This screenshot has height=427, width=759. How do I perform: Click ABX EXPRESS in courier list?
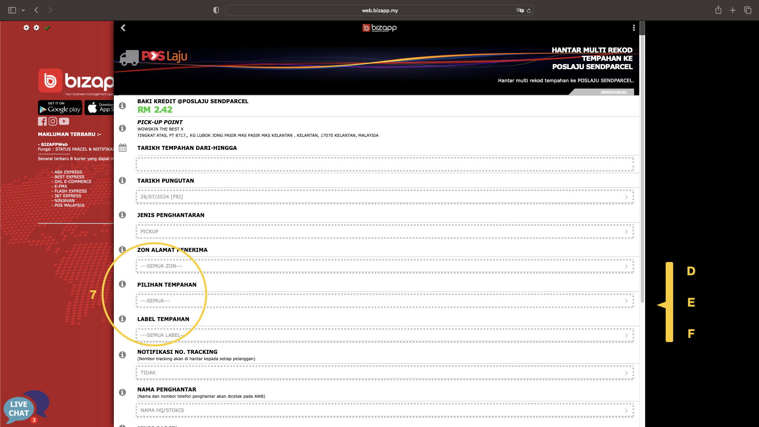pos(68,172)
